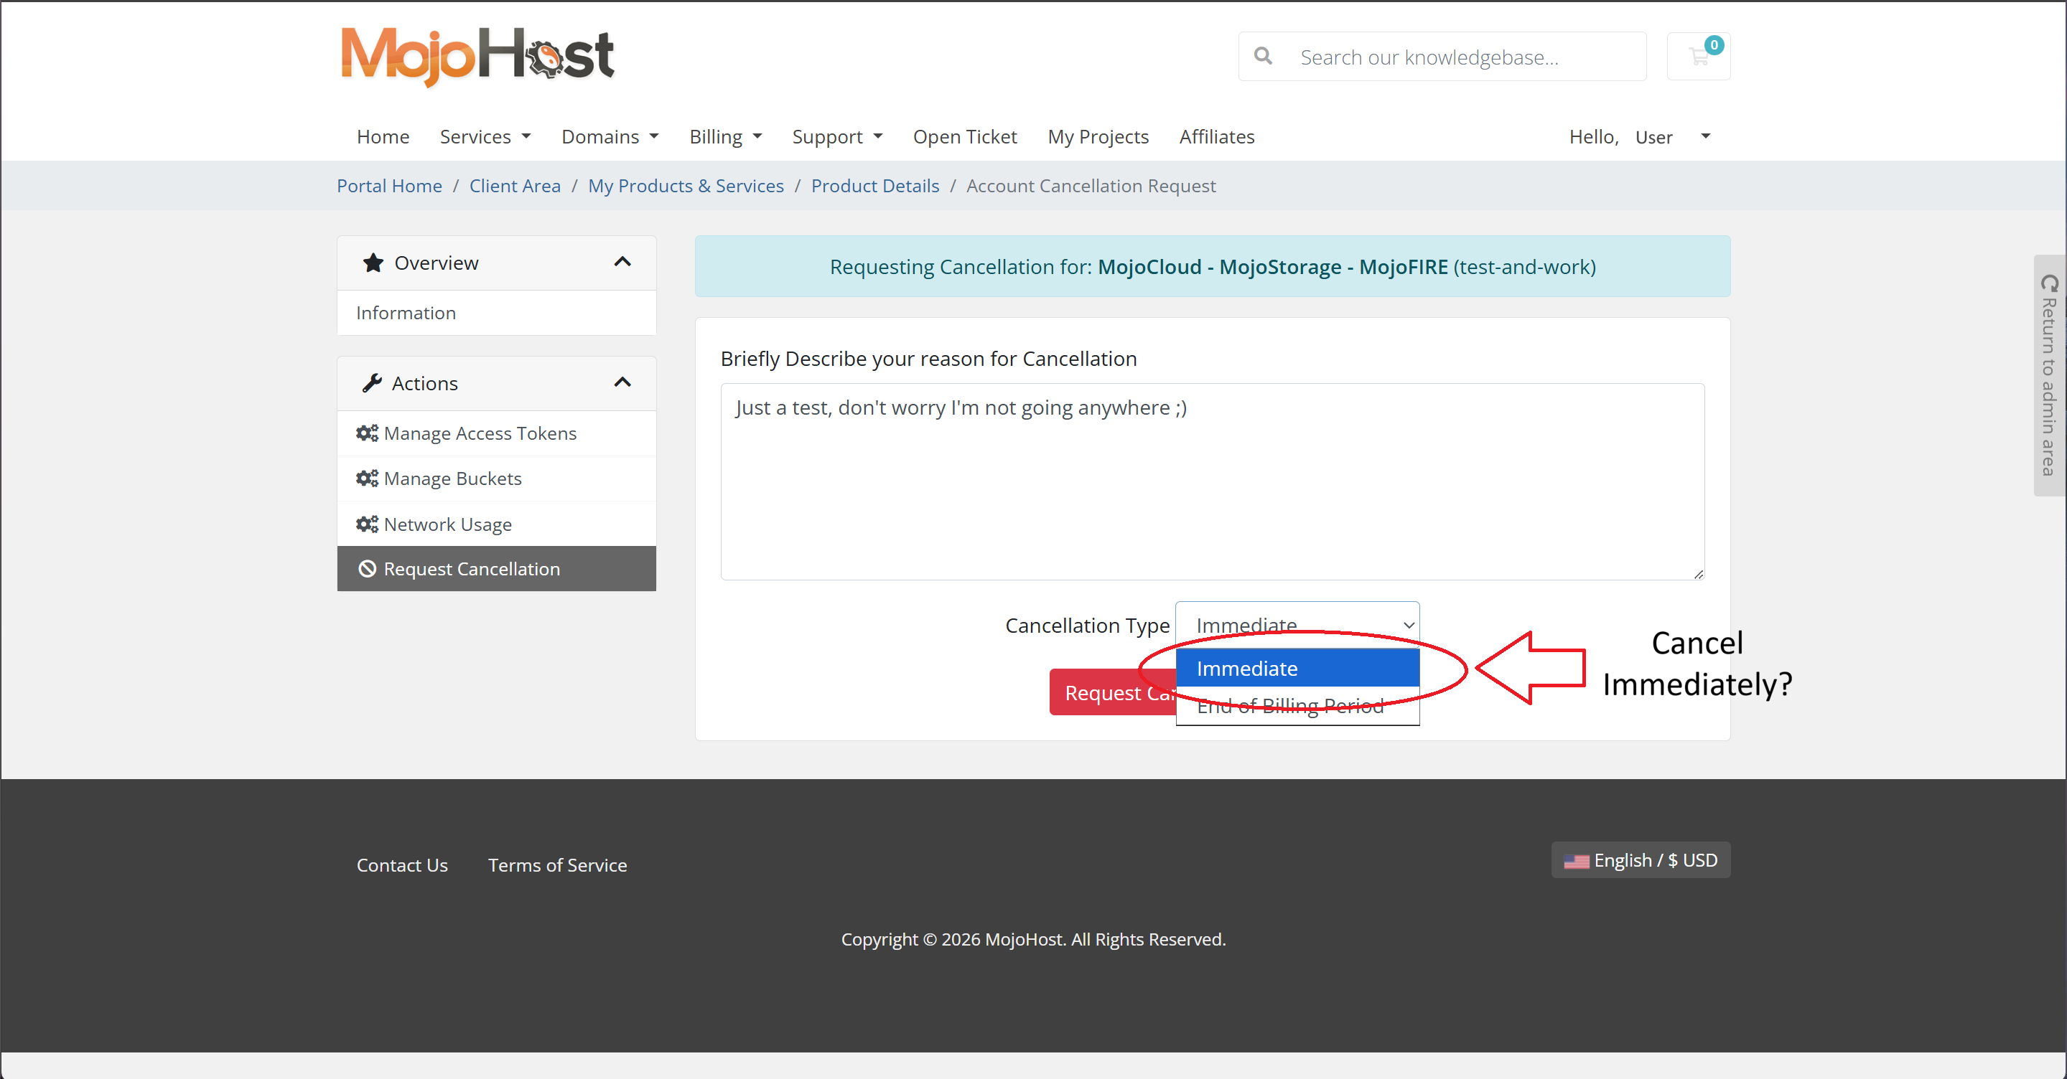Click the shopping cart icon
2067x1079 pixels.
[x=1698, y=57]
